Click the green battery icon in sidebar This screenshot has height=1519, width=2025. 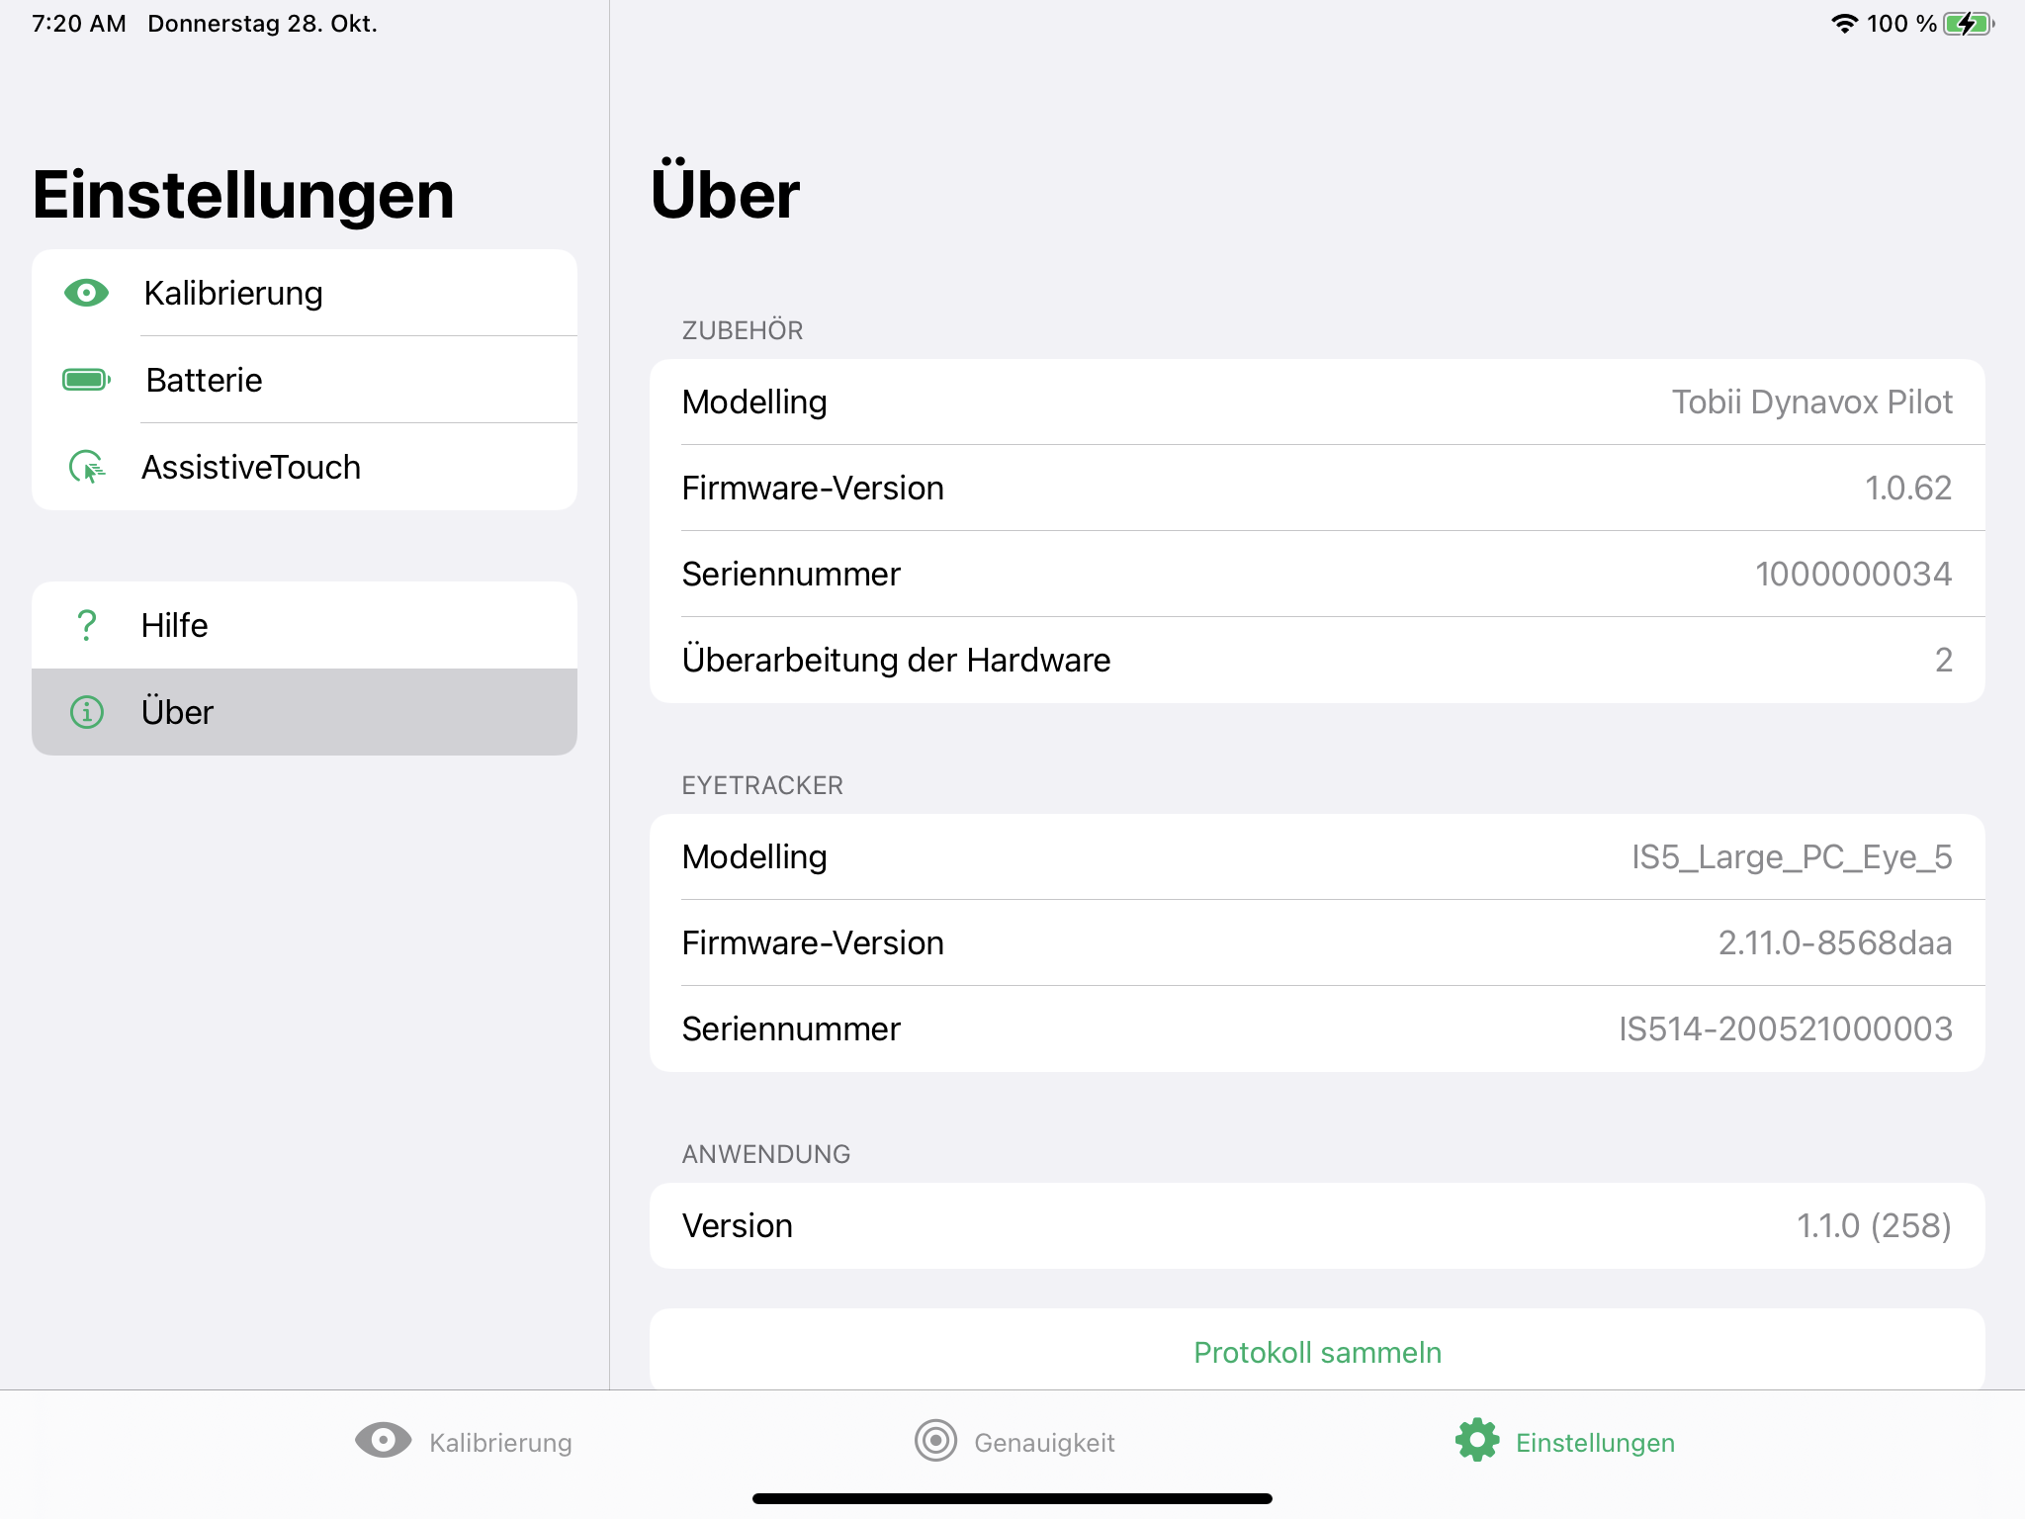(x=86, y=380)
